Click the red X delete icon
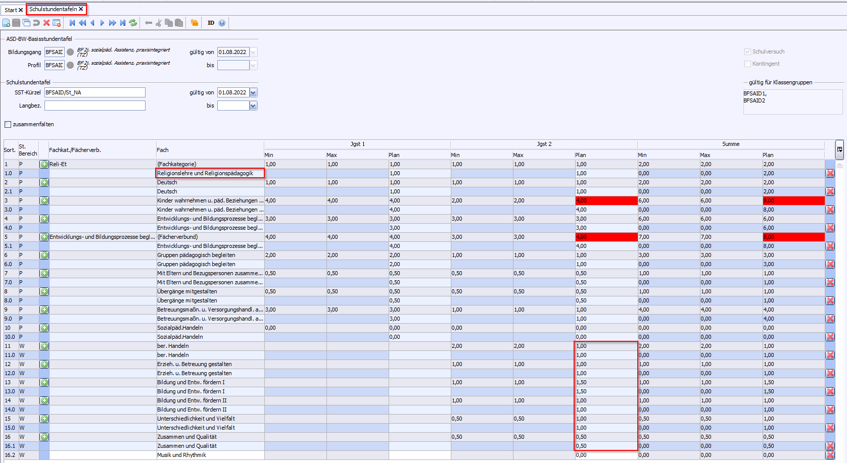The width and height of the screenshot is (847, 463). click(46, 23)
